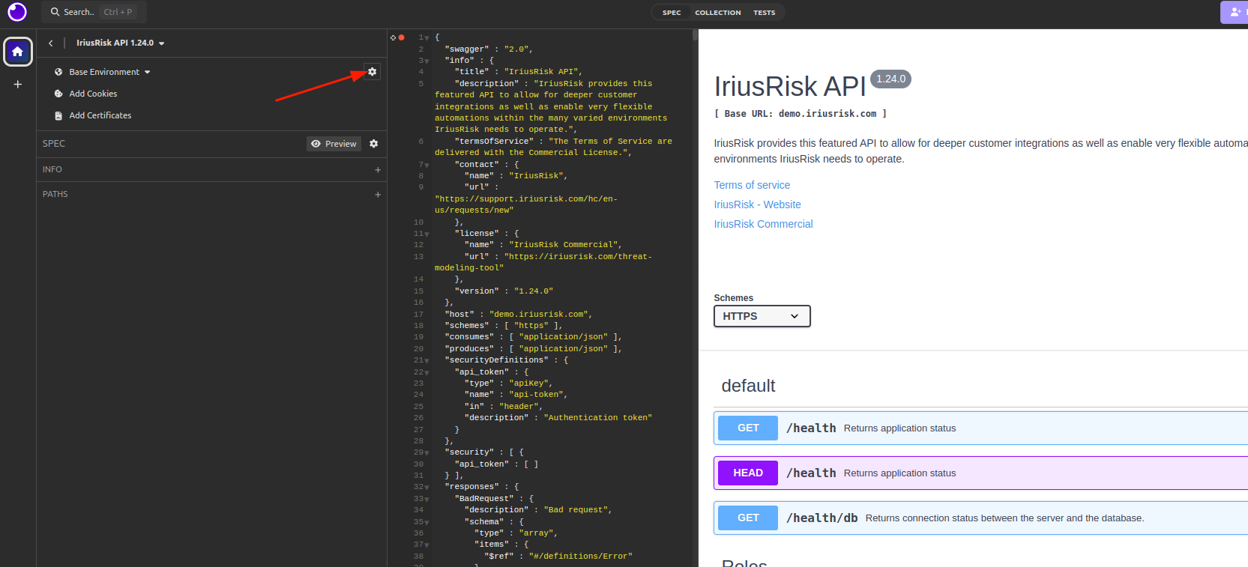Click the Add Certificates file icon
Image resolution: width=1248 pixels, height=567 pixels.
click(58, 115)
